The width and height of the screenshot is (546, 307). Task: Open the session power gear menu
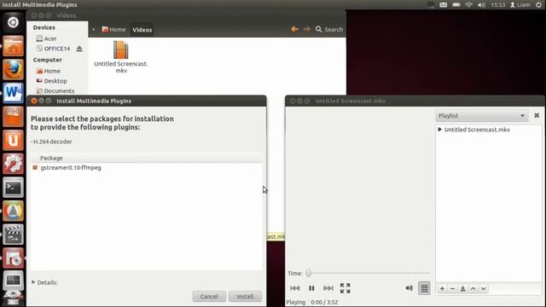click(x=538, y=4)
